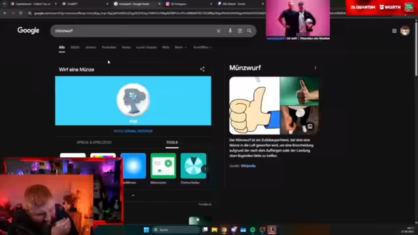Open the large thumbs-up cartoon image
The width and height of the screenshot is (418, 235).
click(255, 106)
